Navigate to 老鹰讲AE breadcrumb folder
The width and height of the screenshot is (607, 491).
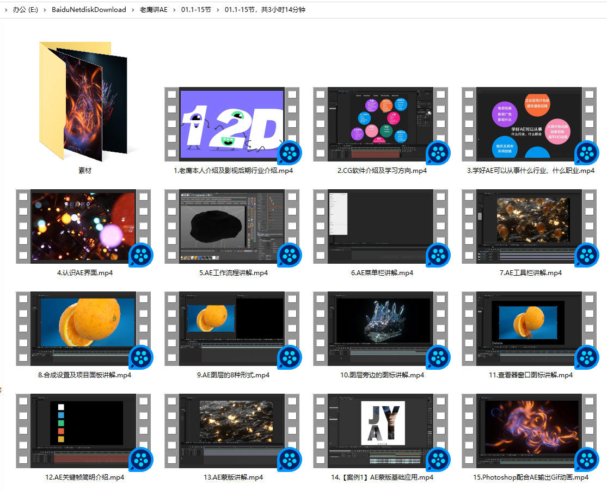pos(154,9)
